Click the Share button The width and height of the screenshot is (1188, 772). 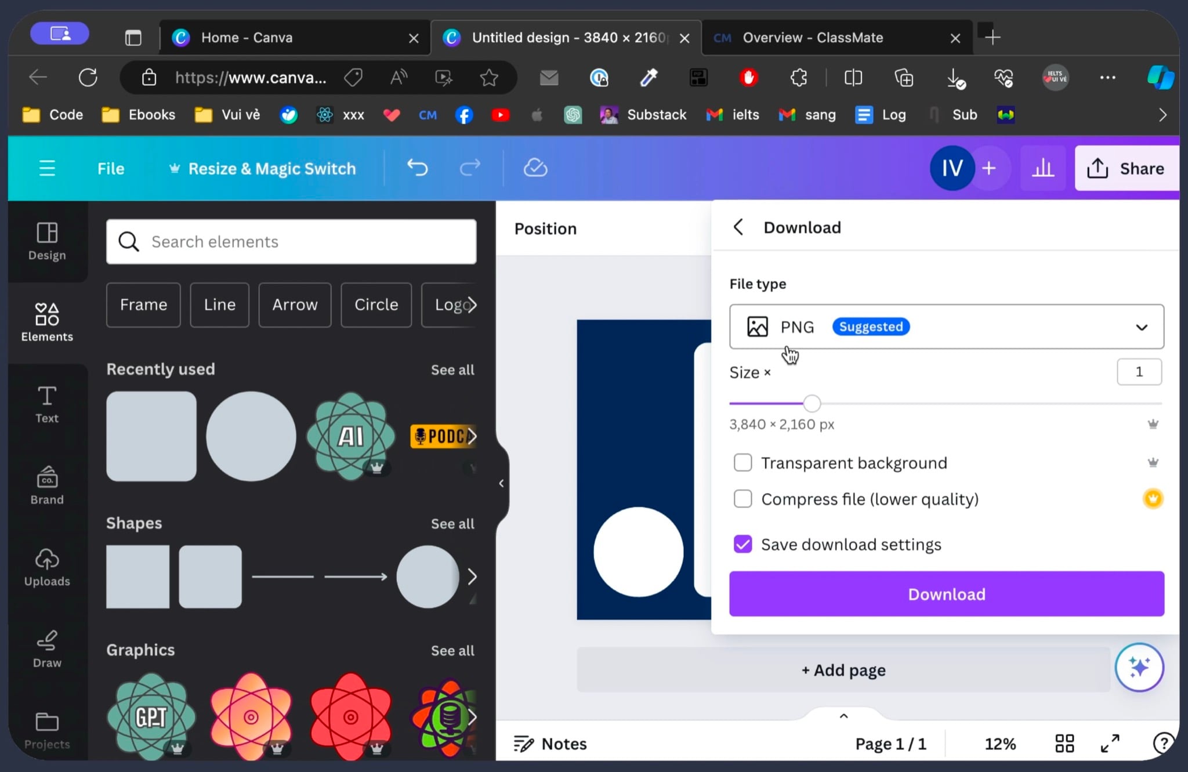1126,169
